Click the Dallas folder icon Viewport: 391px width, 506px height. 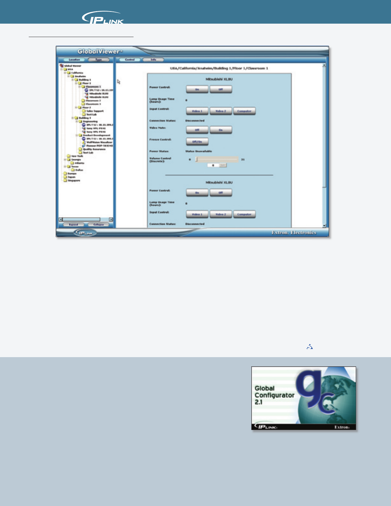(x=73, y=170)
